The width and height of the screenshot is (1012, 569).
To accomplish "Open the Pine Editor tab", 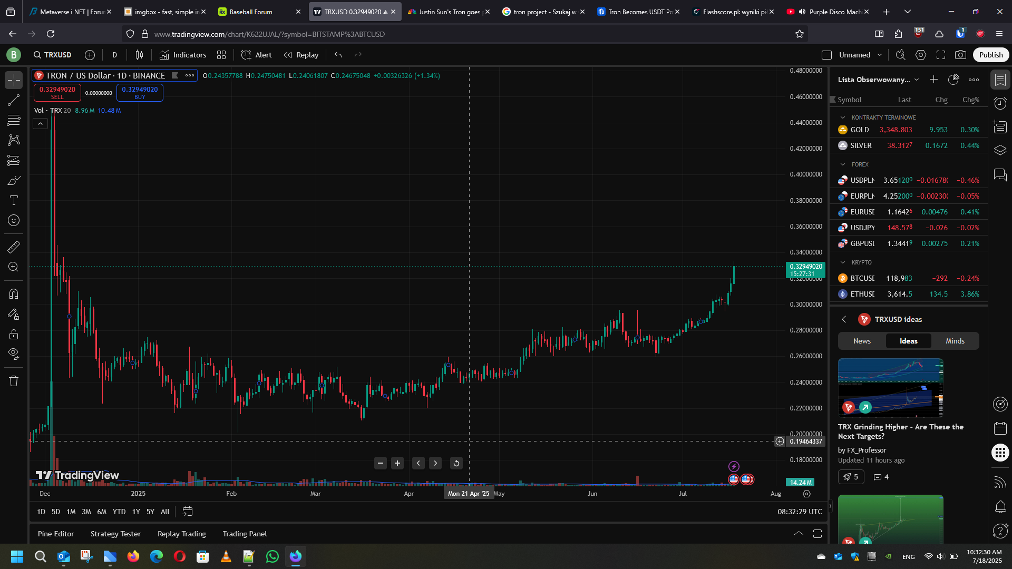I will pyautogui.click(x=56, y=534).
